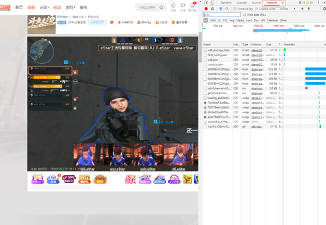Stop network recording with the red button
Image resolution: width=326 pixels, height=225 pixels.
coord(206,9)
